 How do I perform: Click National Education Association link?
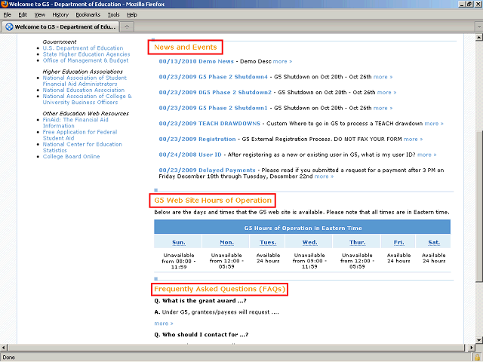tap(84, 90)
